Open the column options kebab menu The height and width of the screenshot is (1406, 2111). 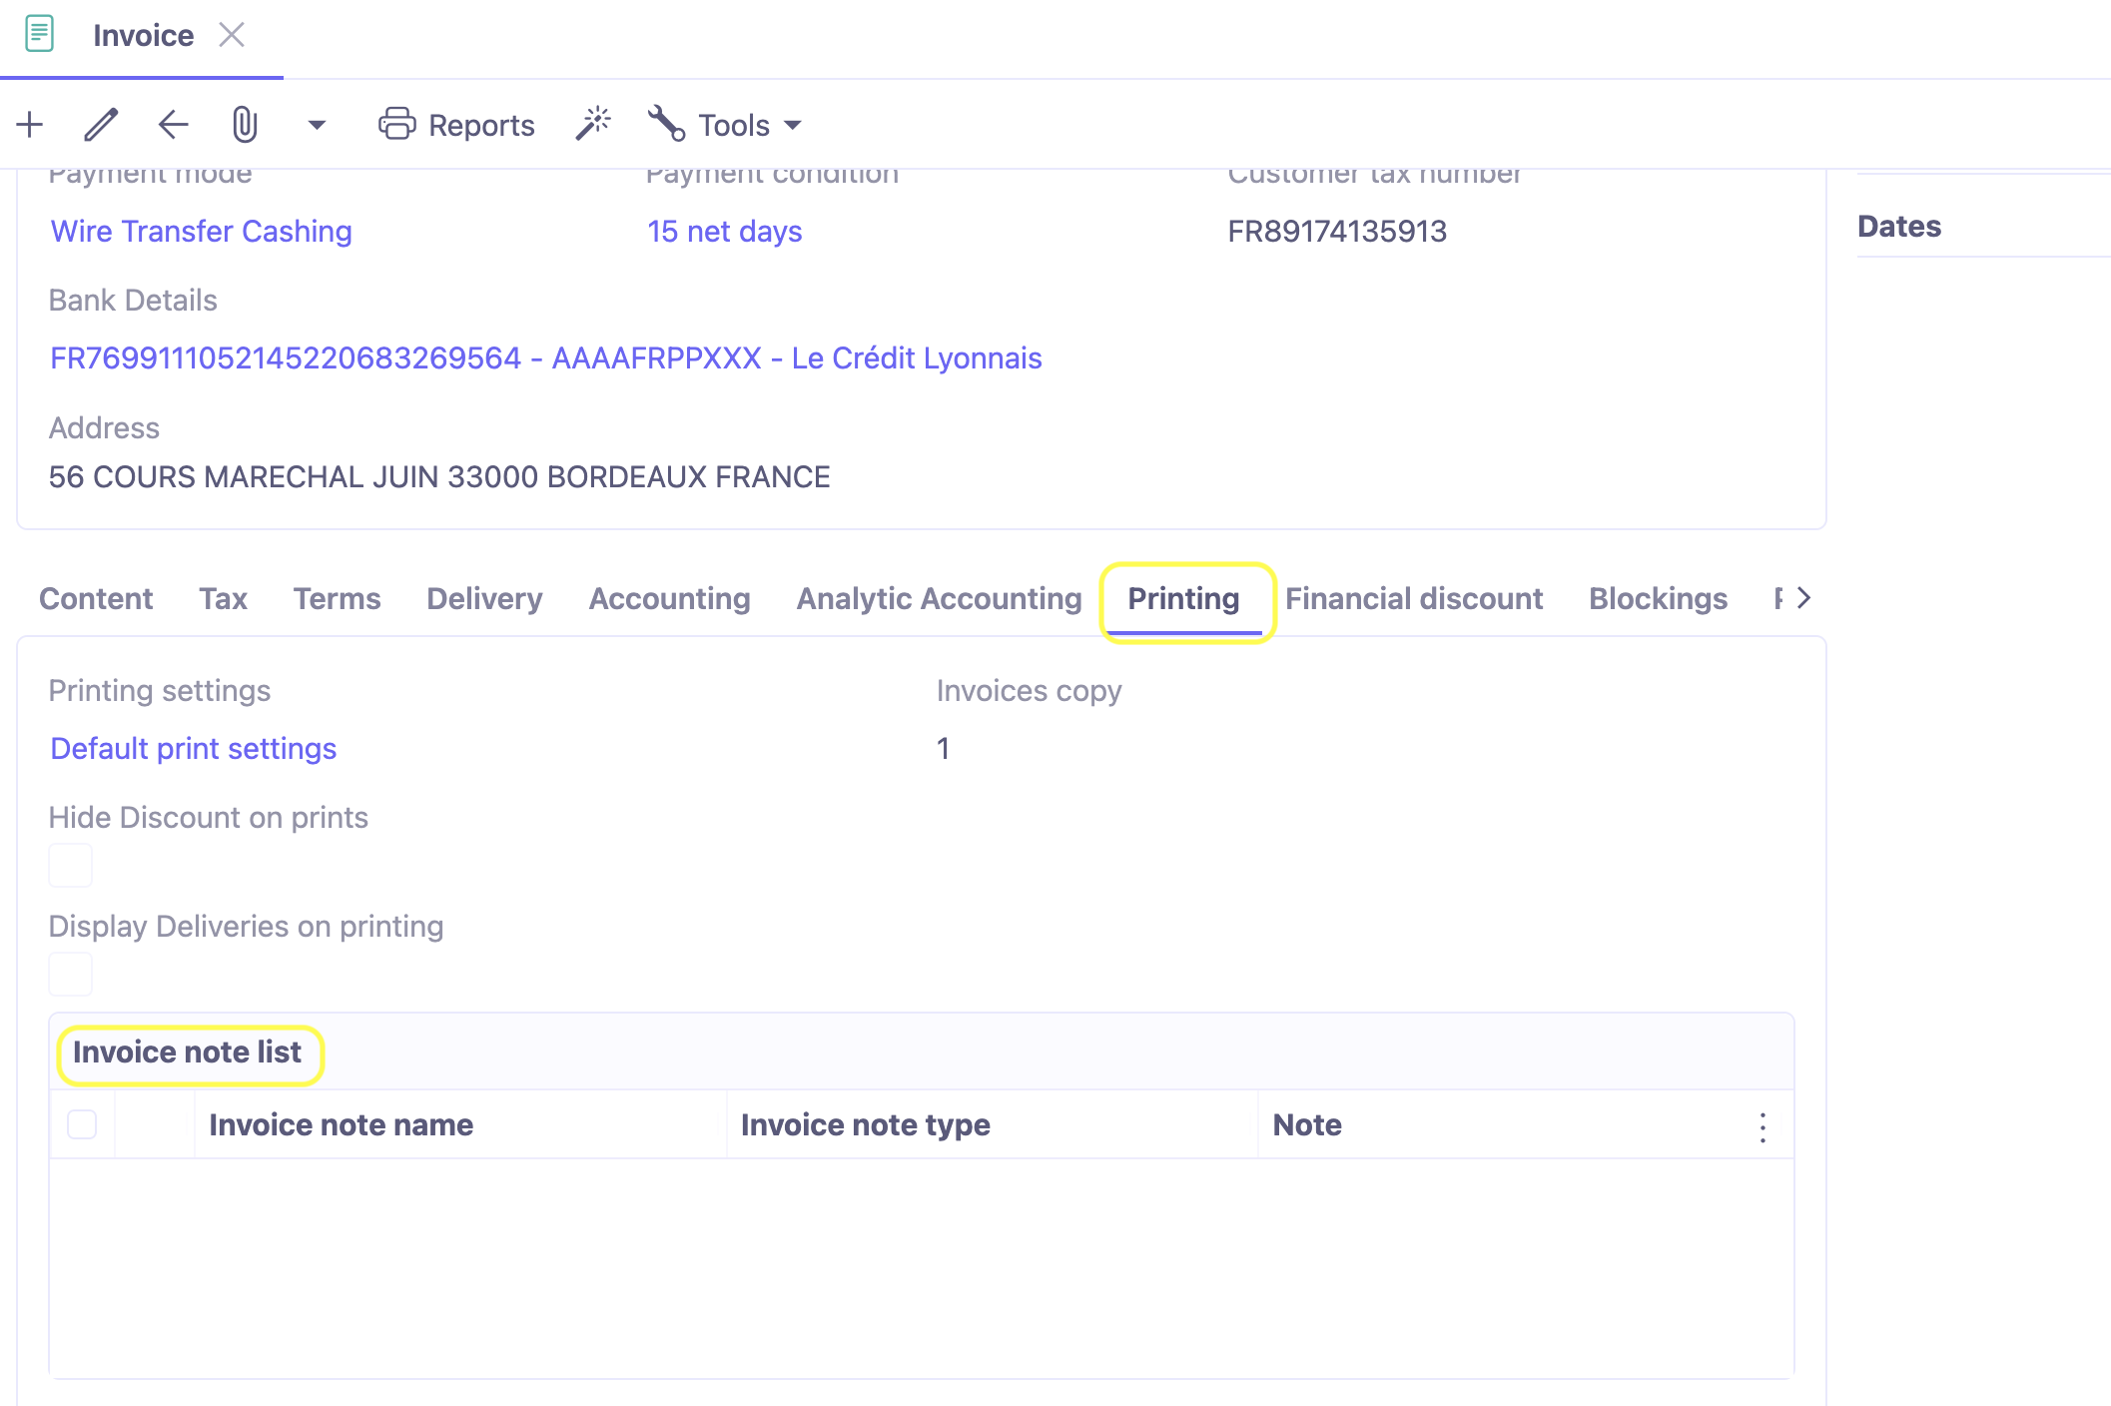click(x=1762, y=1125)
